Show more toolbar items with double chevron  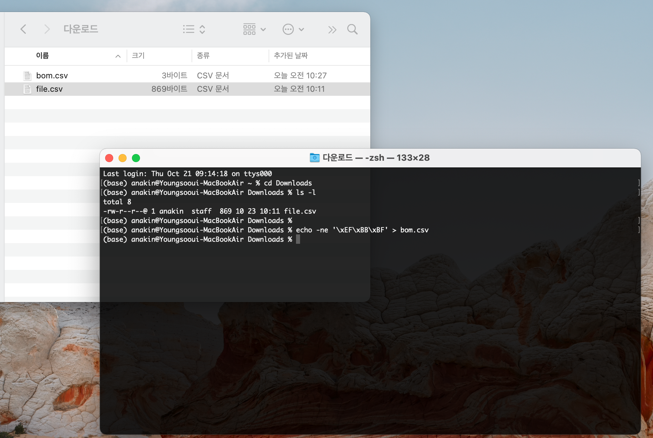click(332, 30)
